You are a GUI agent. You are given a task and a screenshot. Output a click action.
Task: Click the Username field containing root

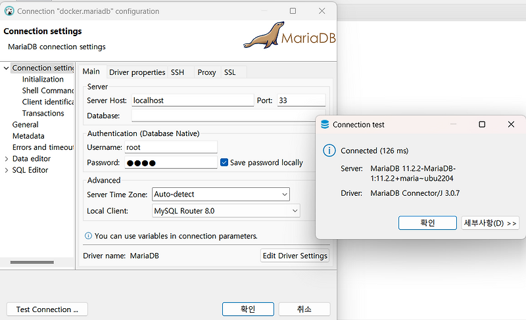point(171,147)
